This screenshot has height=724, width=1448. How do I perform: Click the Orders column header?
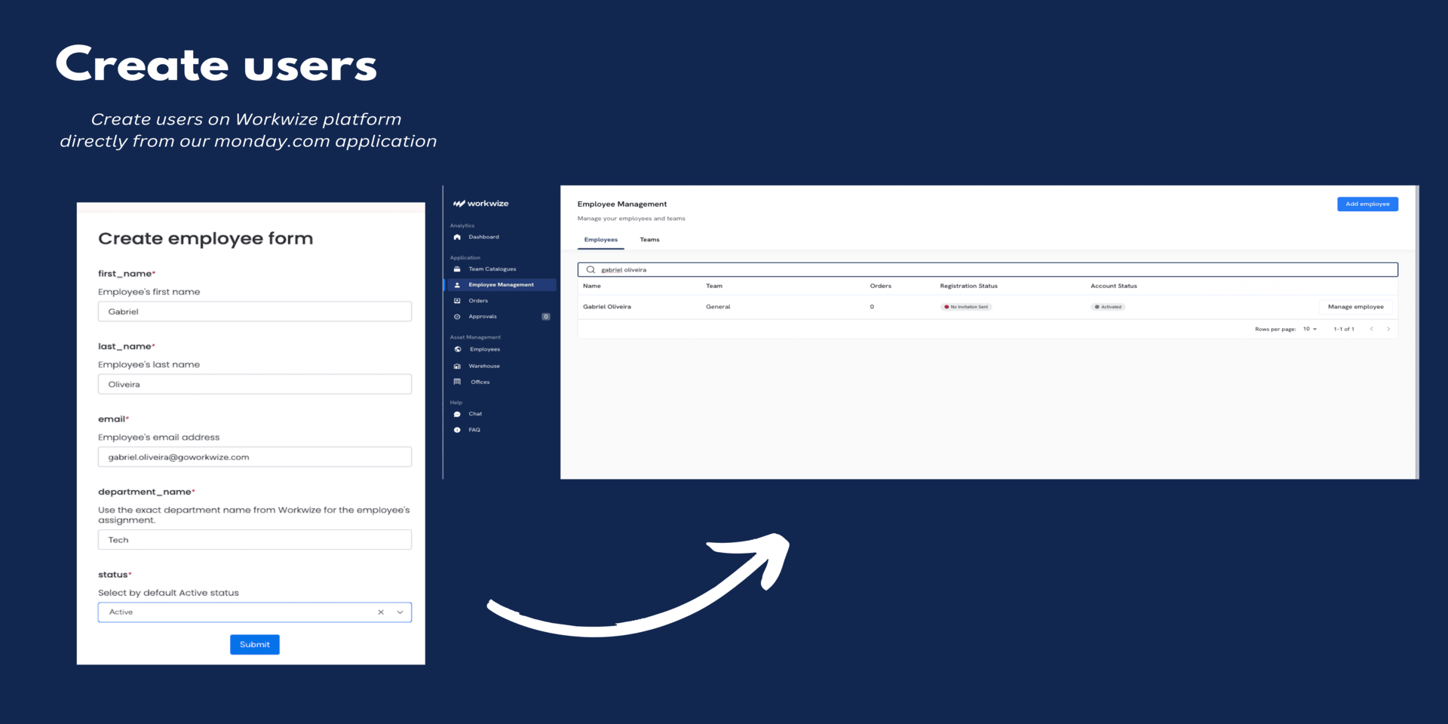pos(881,286)
